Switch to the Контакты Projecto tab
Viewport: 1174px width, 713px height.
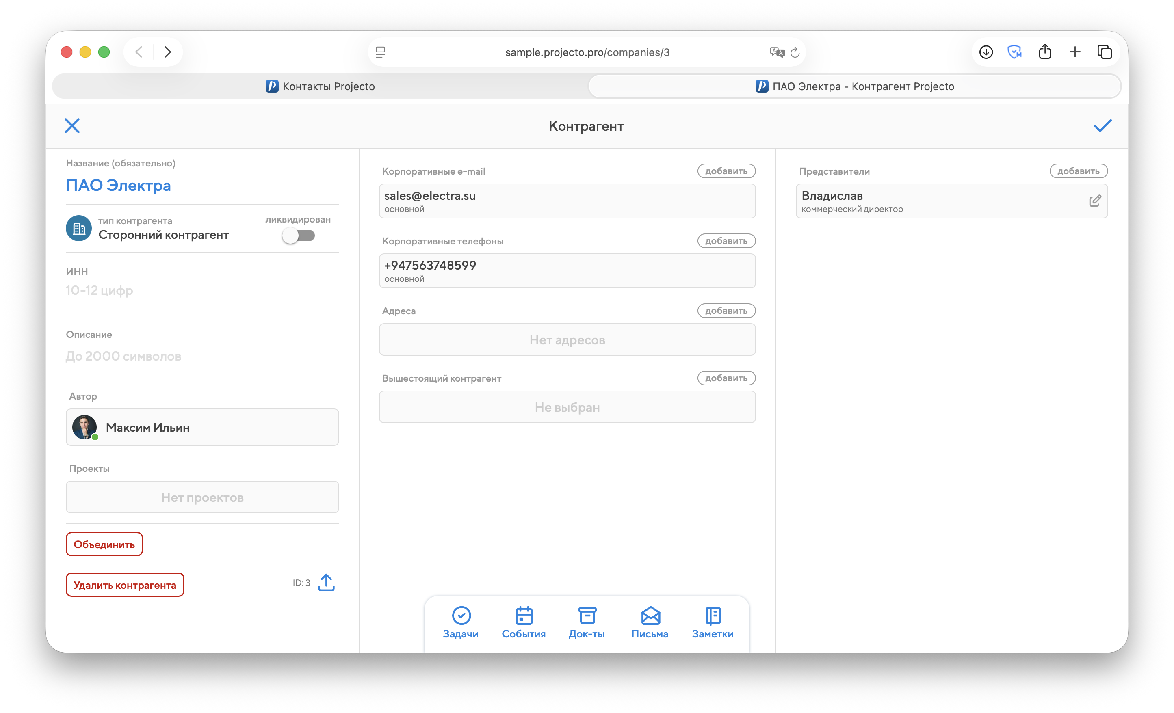[320, 86]
